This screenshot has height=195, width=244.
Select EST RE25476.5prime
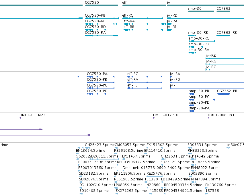click(x=155, y=176)
